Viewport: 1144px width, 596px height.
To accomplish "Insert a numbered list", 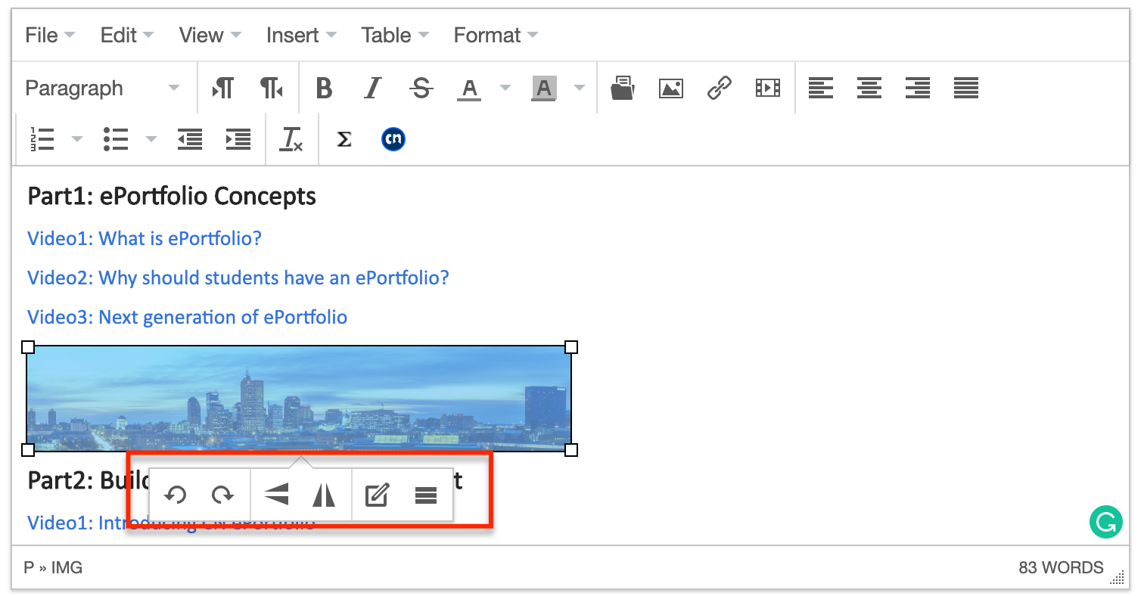I will tap(42, 139).
